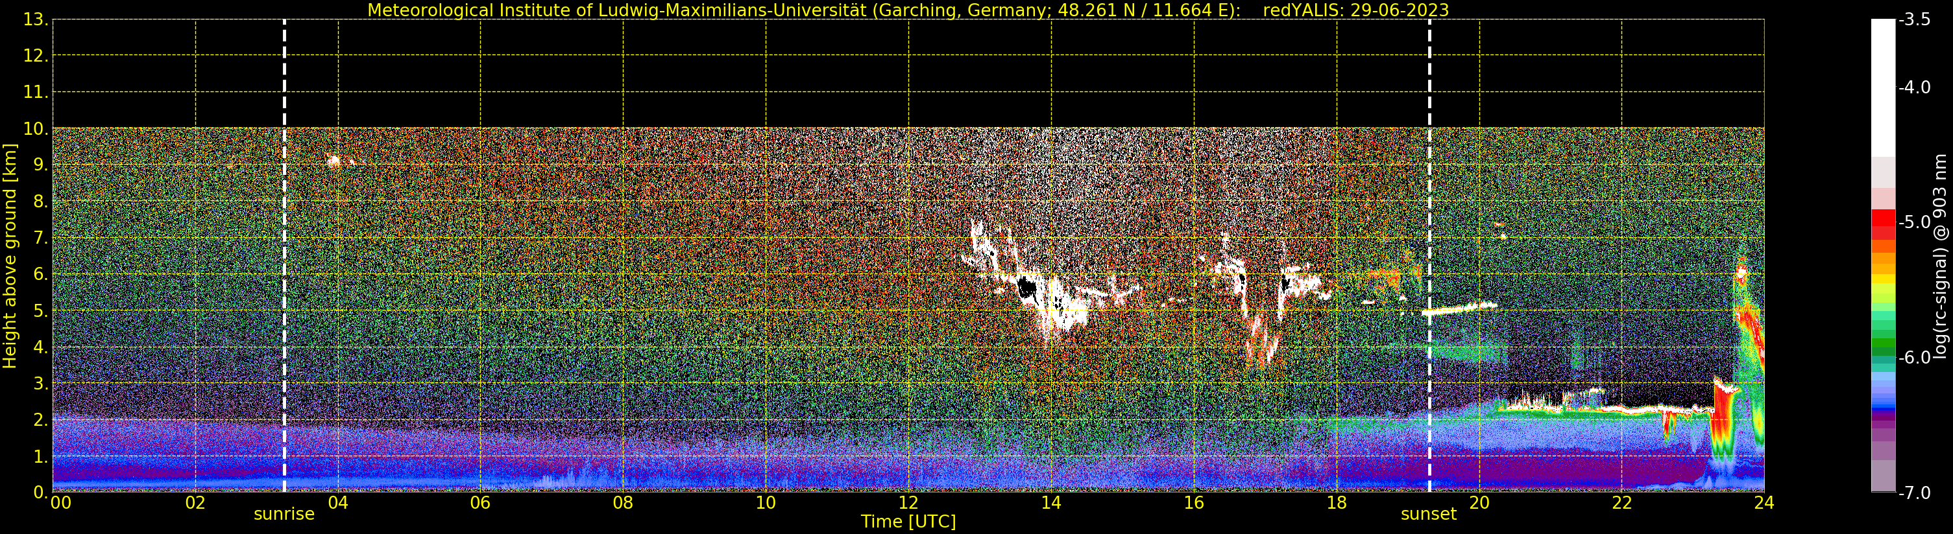Click the '10' time tick label
1953x534 pixels.
pos(766,503)
